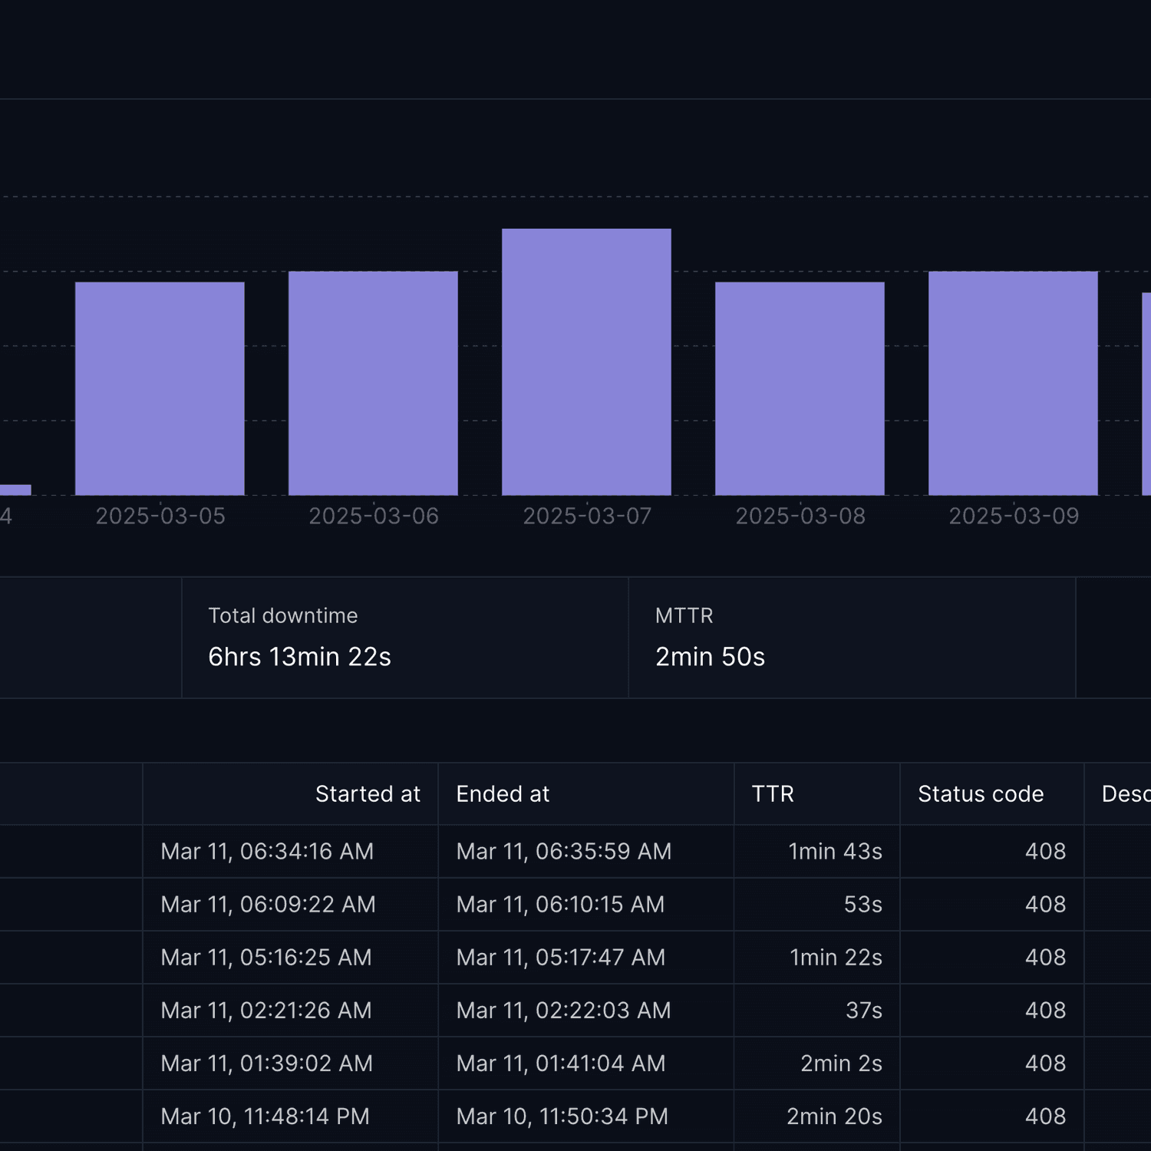Screen dimensions: 1151x1151
Task: Click the bar for 2025-03-05
Action: (x=160, y=388)
